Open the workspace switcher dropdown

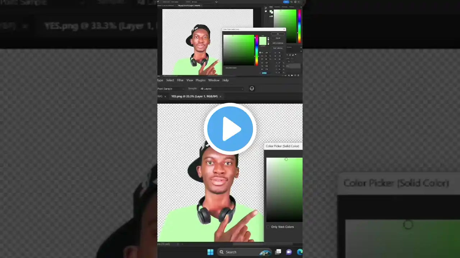click(x=299, y=2)
